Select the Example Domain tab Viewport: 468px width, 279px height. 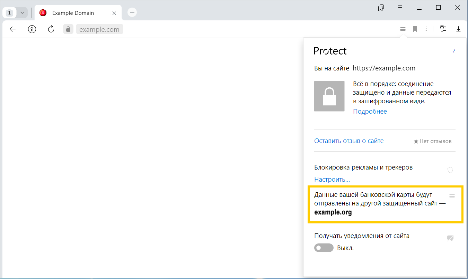point(73,13)
